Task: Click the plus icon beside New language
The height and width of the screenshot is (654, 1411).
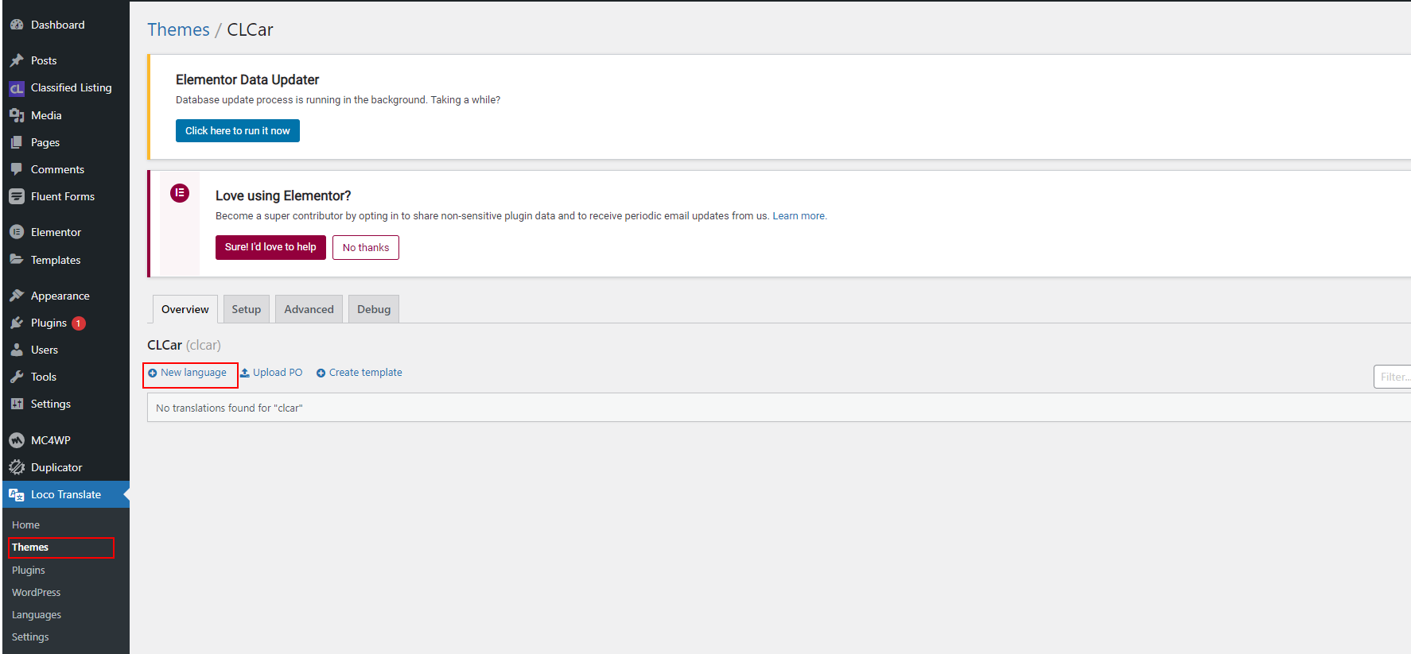Action: coord(153,373)
